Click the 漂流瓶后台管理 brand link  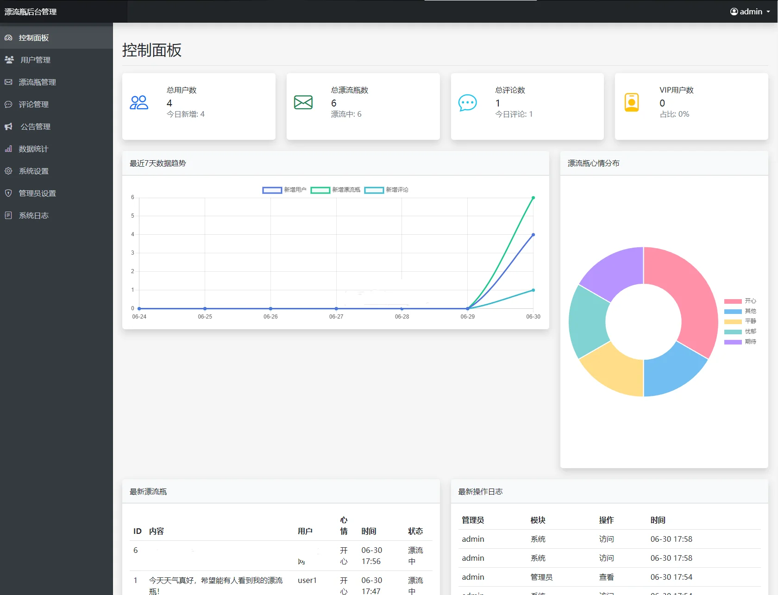(x=31, y=12)
